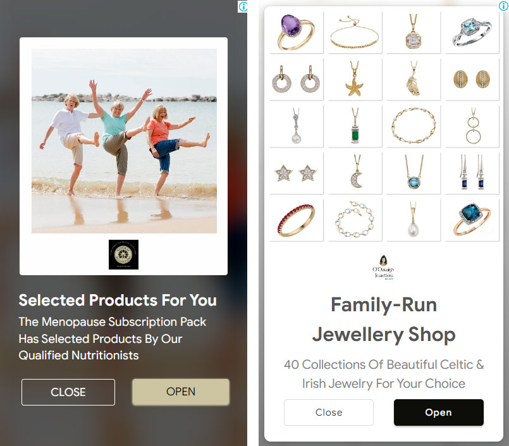Select the crescent moon pendant thumbnail
The height and width of the screenshot is (446, 509).
click(355, 173)
